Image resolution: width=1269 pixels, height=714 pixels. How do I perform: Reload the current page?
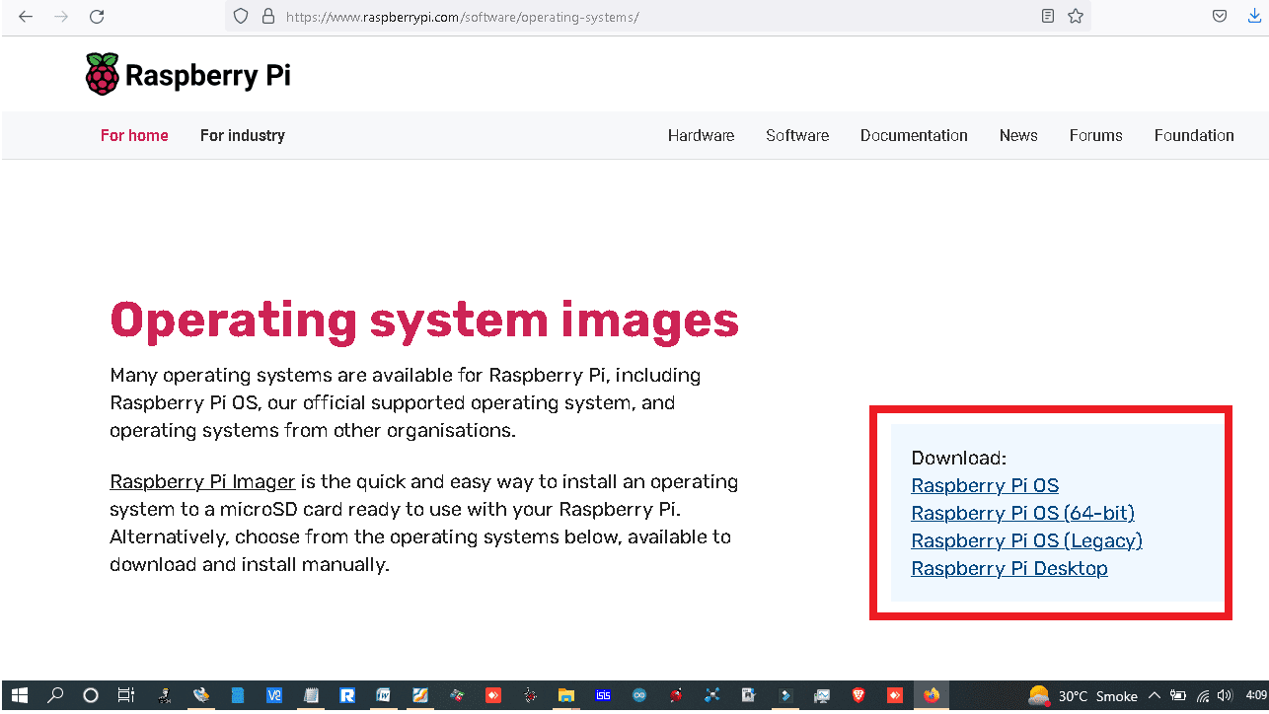(97, 17)
